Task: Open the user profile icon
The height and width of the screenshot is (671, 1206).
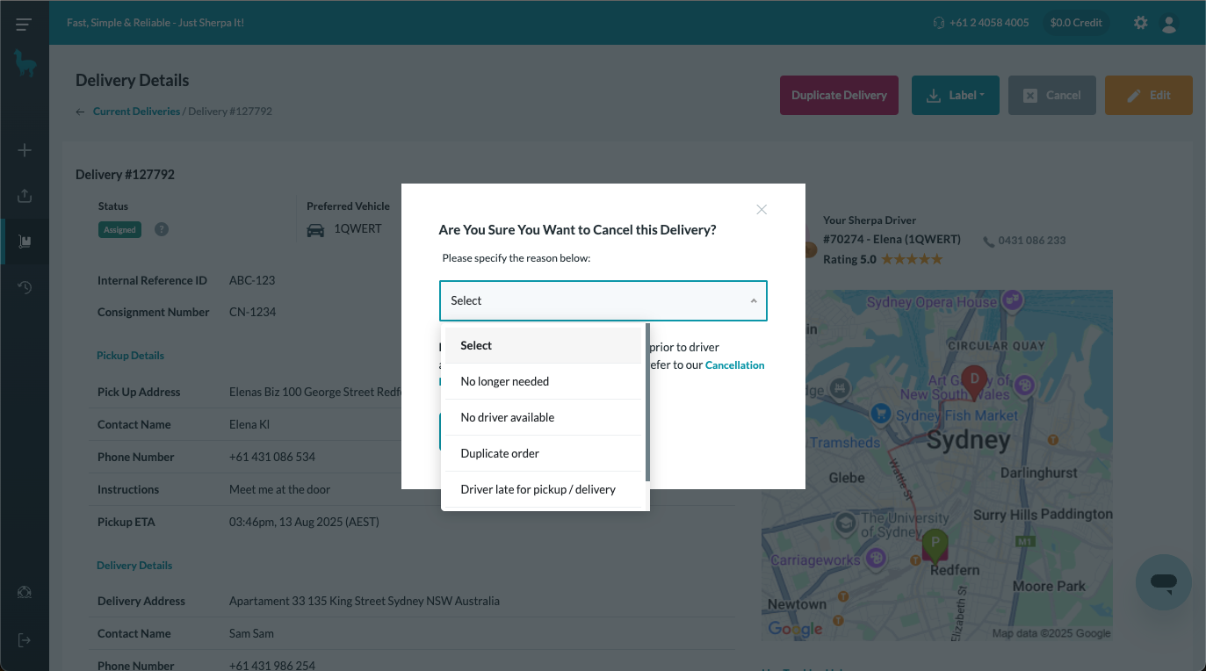Action: [1169, 24]
